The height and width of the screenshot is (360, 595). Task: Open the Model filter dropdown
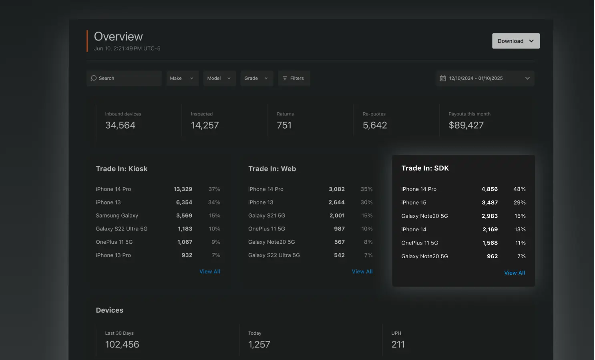pyautogui.click(x=219, y=78)
